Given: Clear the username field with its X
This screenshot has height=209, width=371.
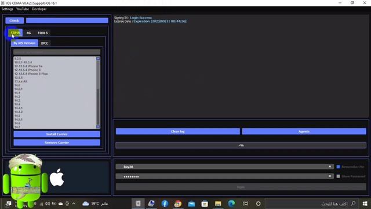Looking at the screenshot, I should point(330,167).
